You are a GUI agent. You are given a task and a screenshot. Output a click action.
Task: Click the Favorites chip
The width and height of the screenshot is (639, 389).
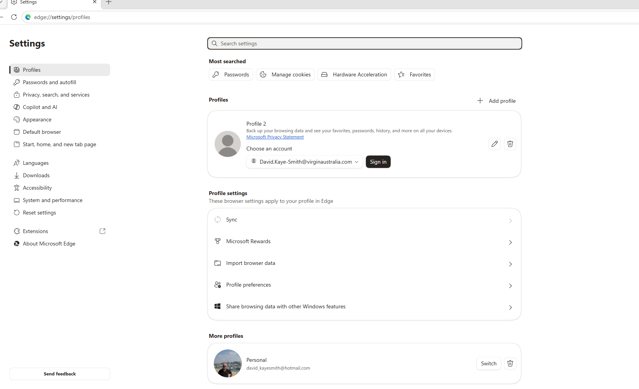(x=414, y=74)
